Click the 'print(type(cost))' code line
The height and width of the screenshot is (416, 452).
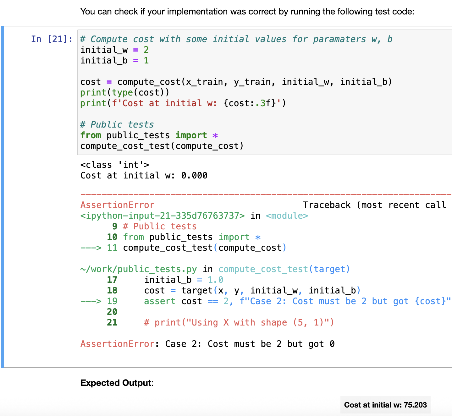[124, 92]
